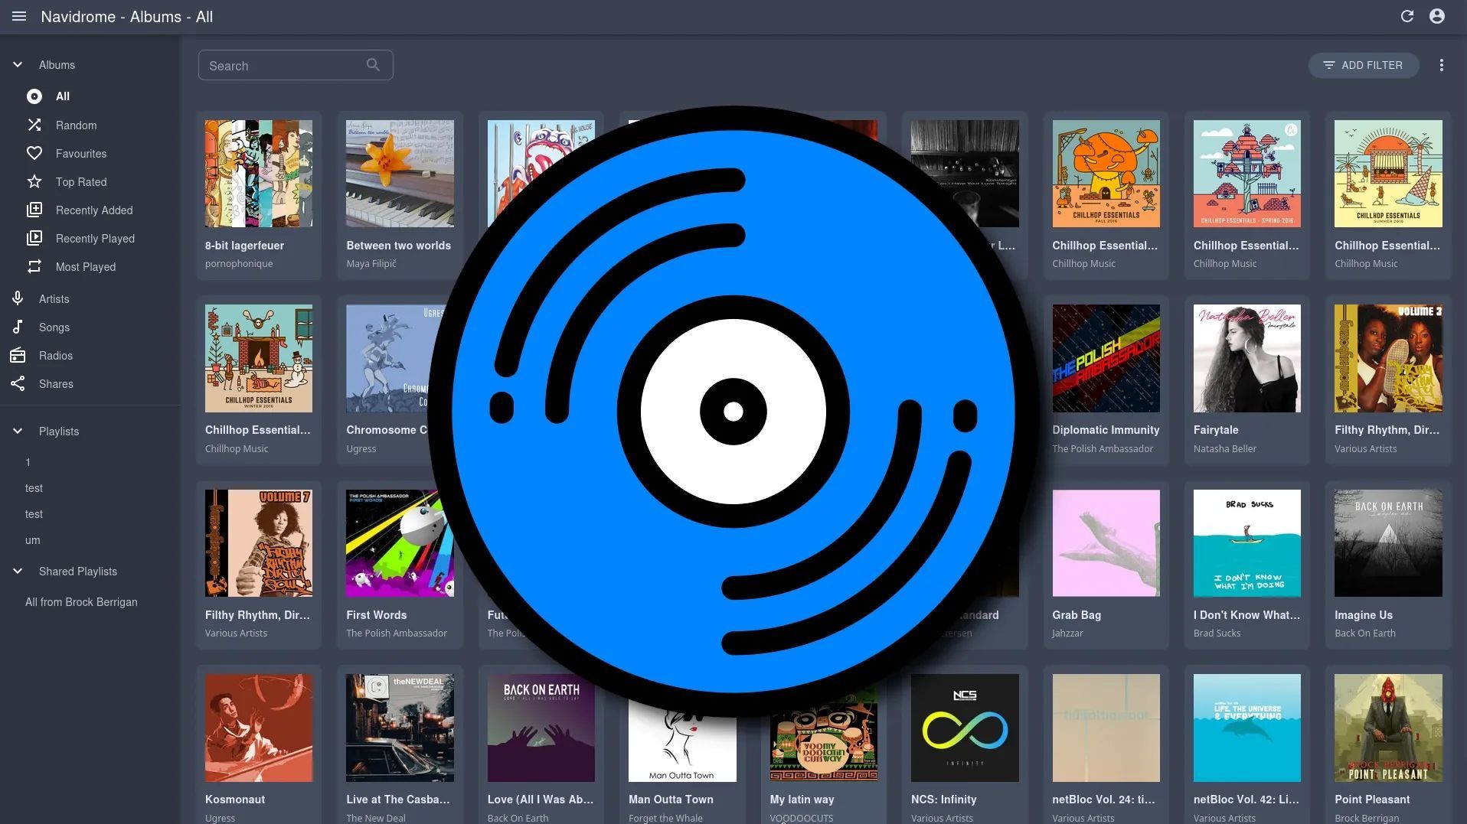This screenshot has height=824, width=1467.
Task: Open the three-dot options menu
Action: 1442,65
